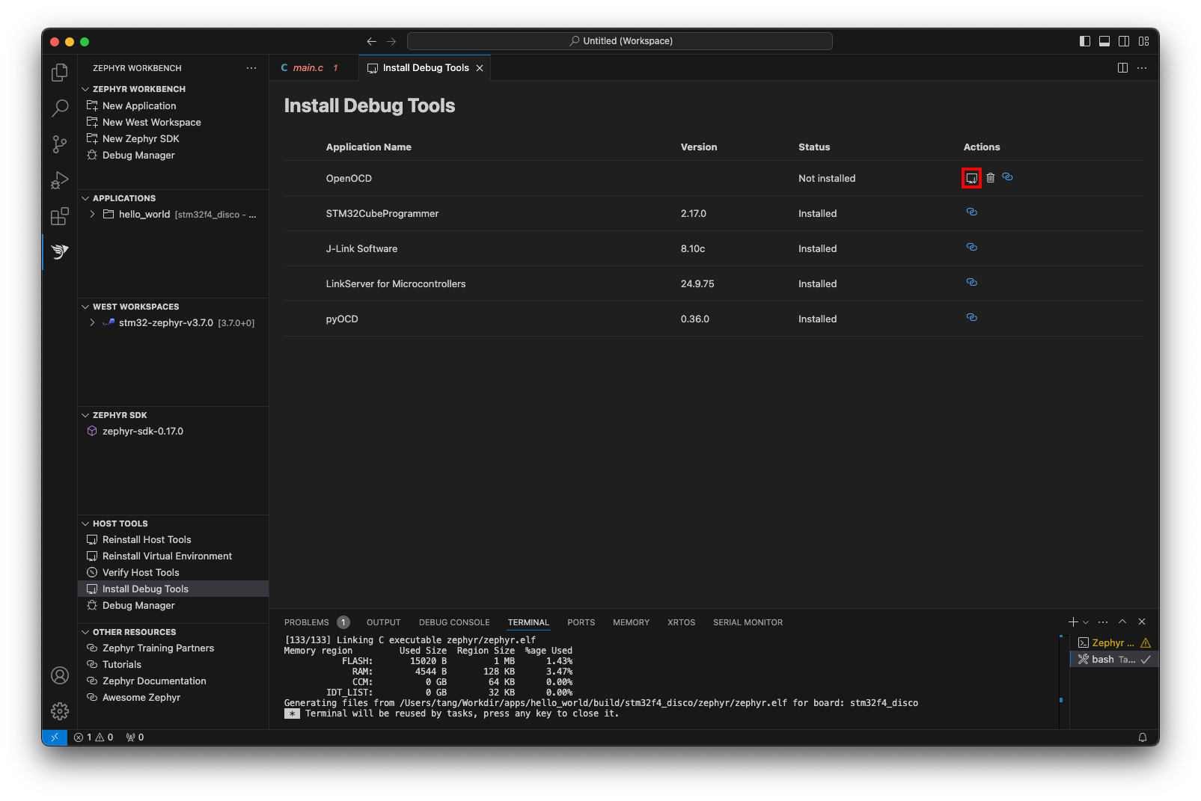Image resolution: width=1201 pixels, height=801 pixels.
Task: Switch to the Debug Console tab
Action: [x=454, y=622]
